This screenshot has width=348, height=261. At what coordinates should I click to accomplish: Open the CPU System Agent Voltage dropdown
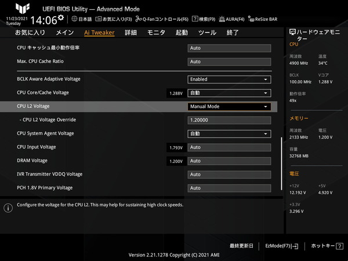(229, 134)
